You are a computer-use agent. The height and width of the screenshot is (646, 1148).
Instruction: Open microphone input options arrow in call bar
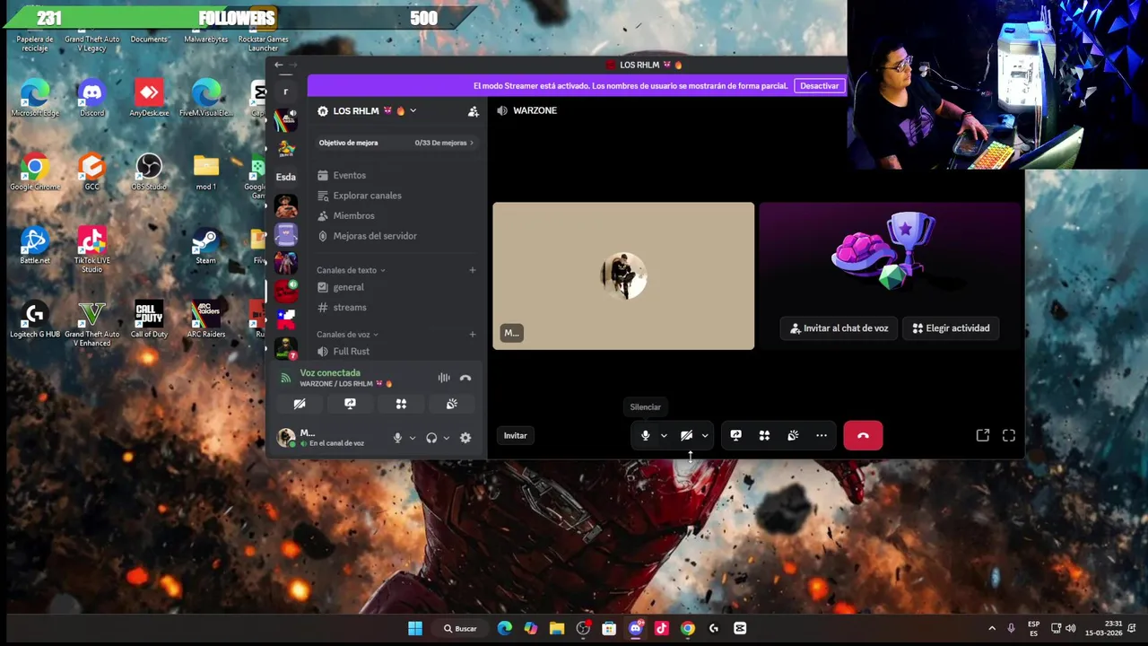click(664, 435)
